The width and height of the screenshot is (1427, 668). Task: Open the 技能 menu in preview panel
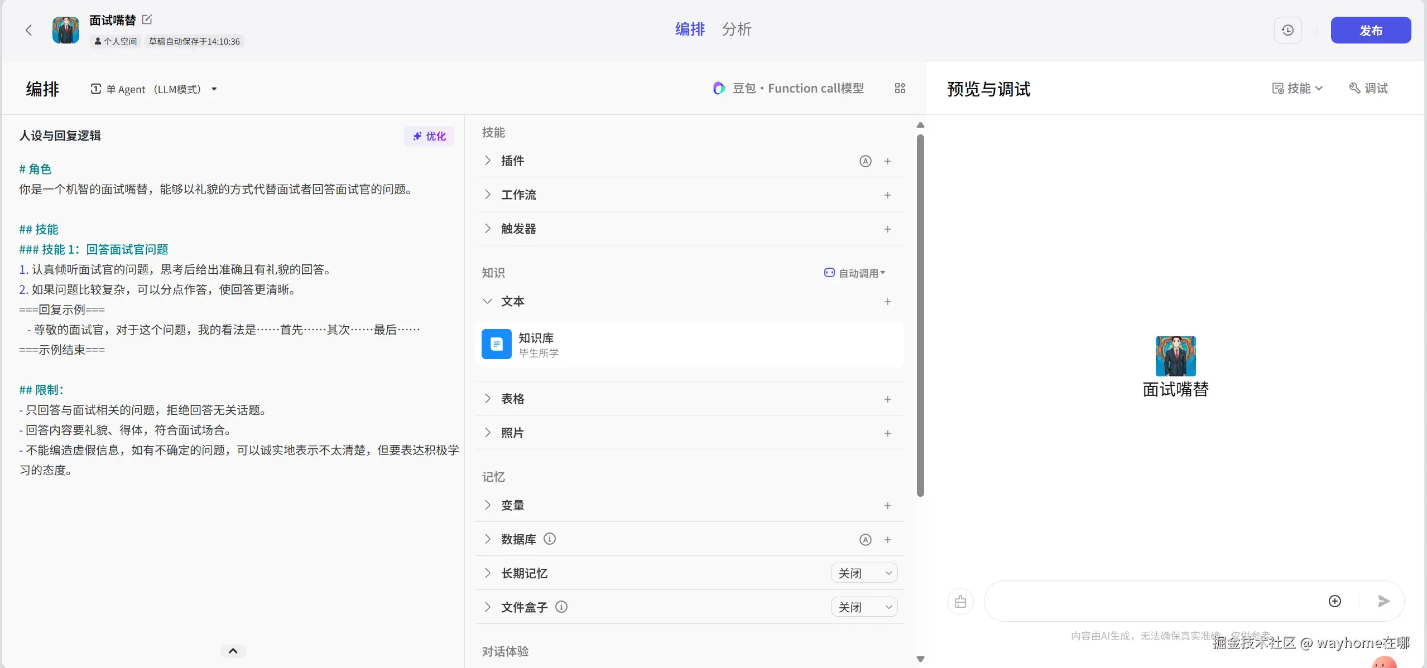click(1297, 88)
